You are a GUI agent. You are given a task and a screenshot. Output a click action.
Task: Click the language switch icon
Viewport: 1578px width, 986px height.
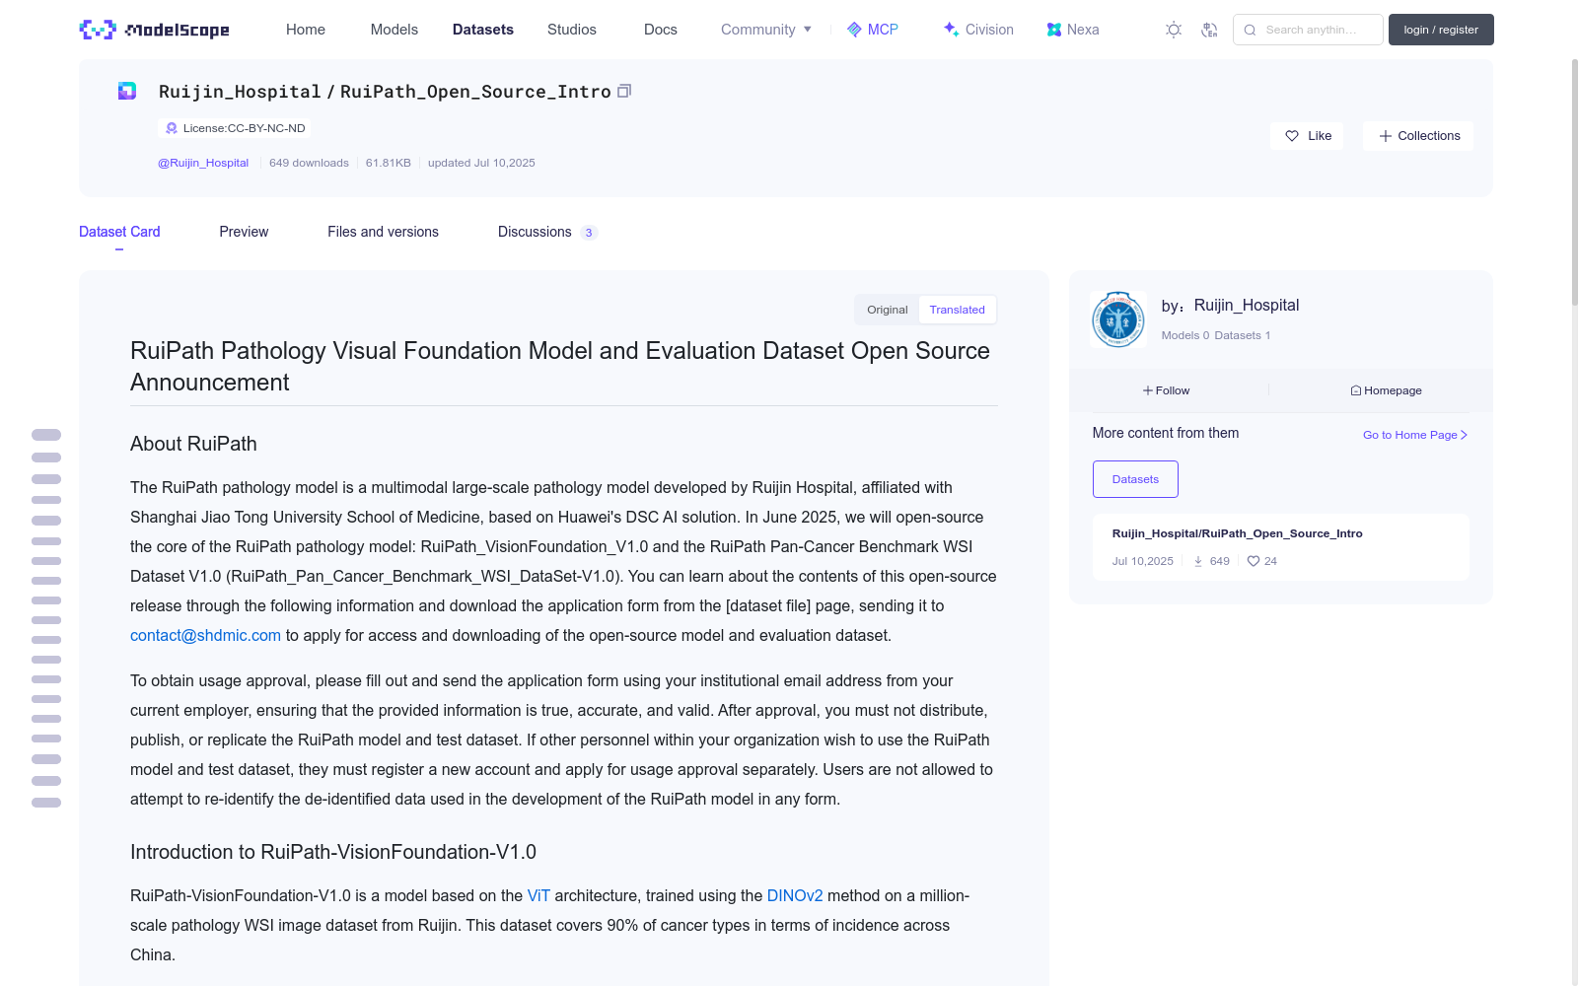point(1209,30)
